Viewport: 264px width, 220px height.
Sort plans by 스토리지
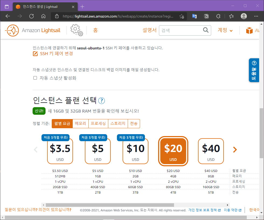tap(118, 124)
